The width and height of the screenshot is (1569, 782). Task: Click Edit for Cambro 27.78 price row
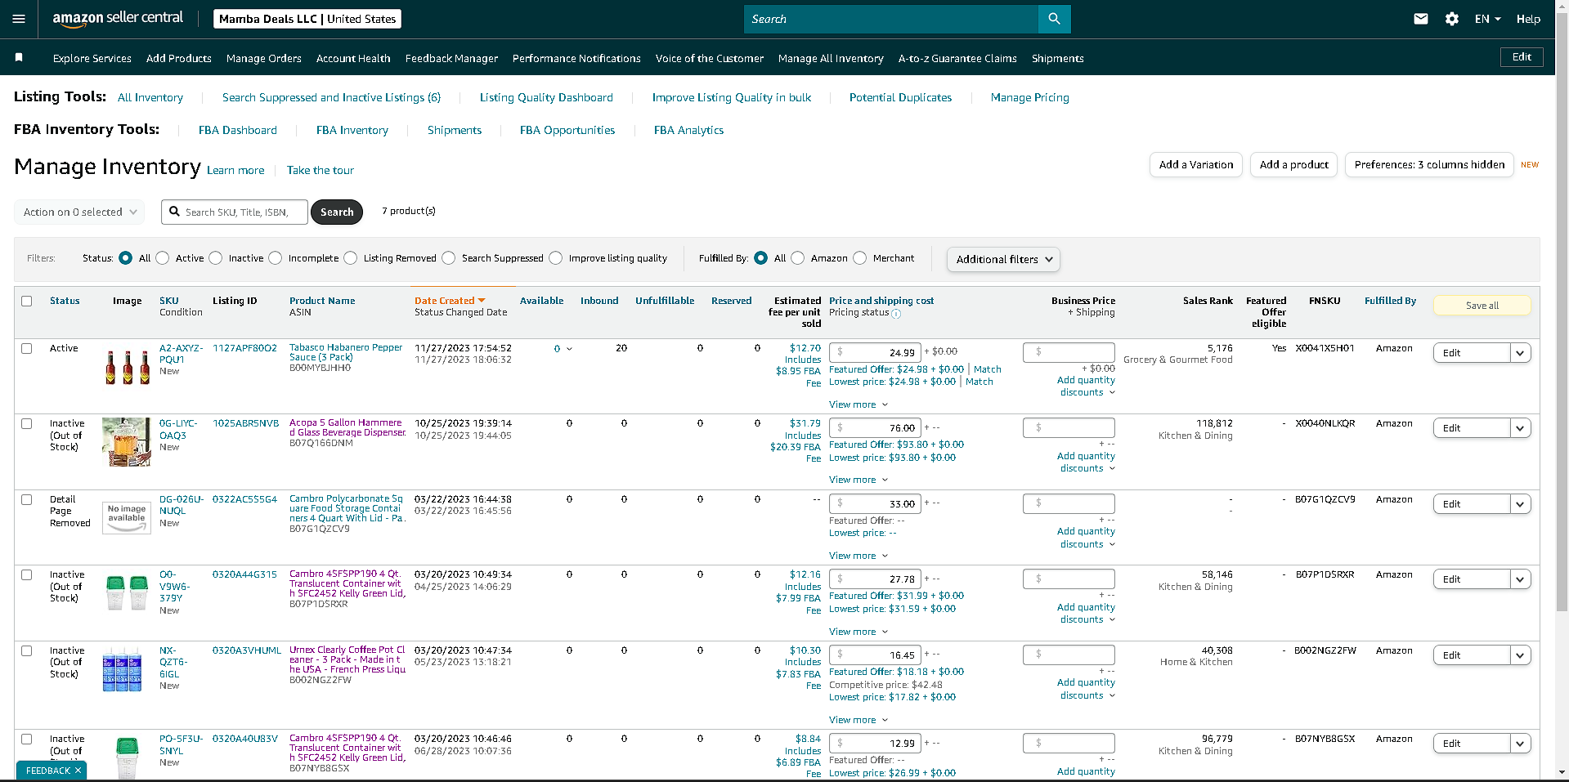(1471, 579)
